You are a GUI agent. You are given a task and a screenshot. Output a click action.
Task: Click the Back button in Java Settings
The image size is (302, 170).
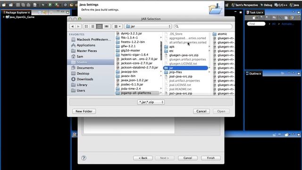143,158
